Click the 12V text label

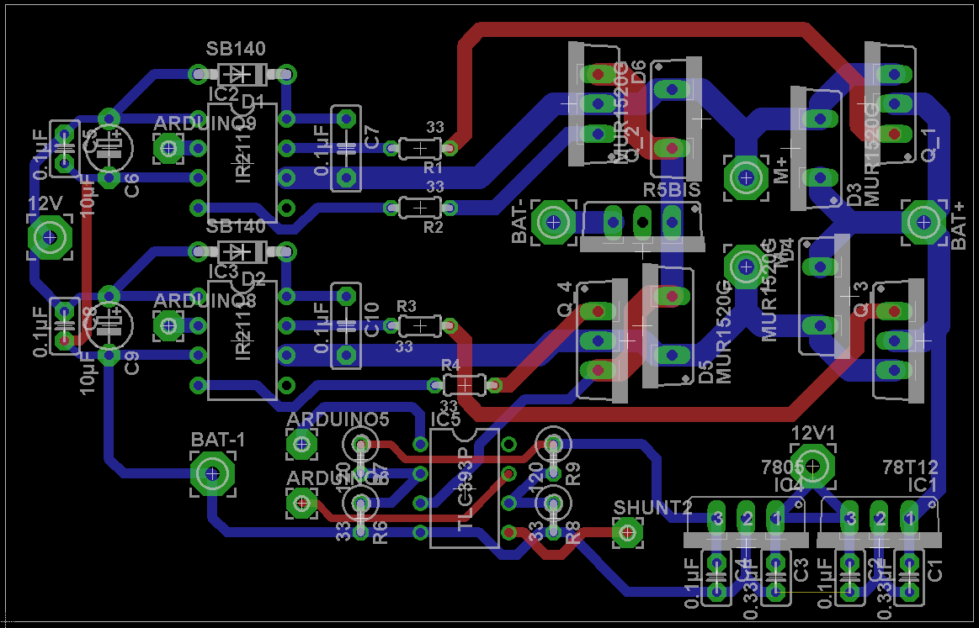(x=45, y=203)
